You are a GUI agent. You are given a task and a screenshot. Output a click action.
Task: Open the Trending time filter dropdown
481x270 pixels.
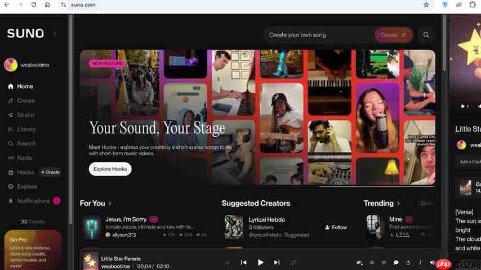[x=426, y=203]
